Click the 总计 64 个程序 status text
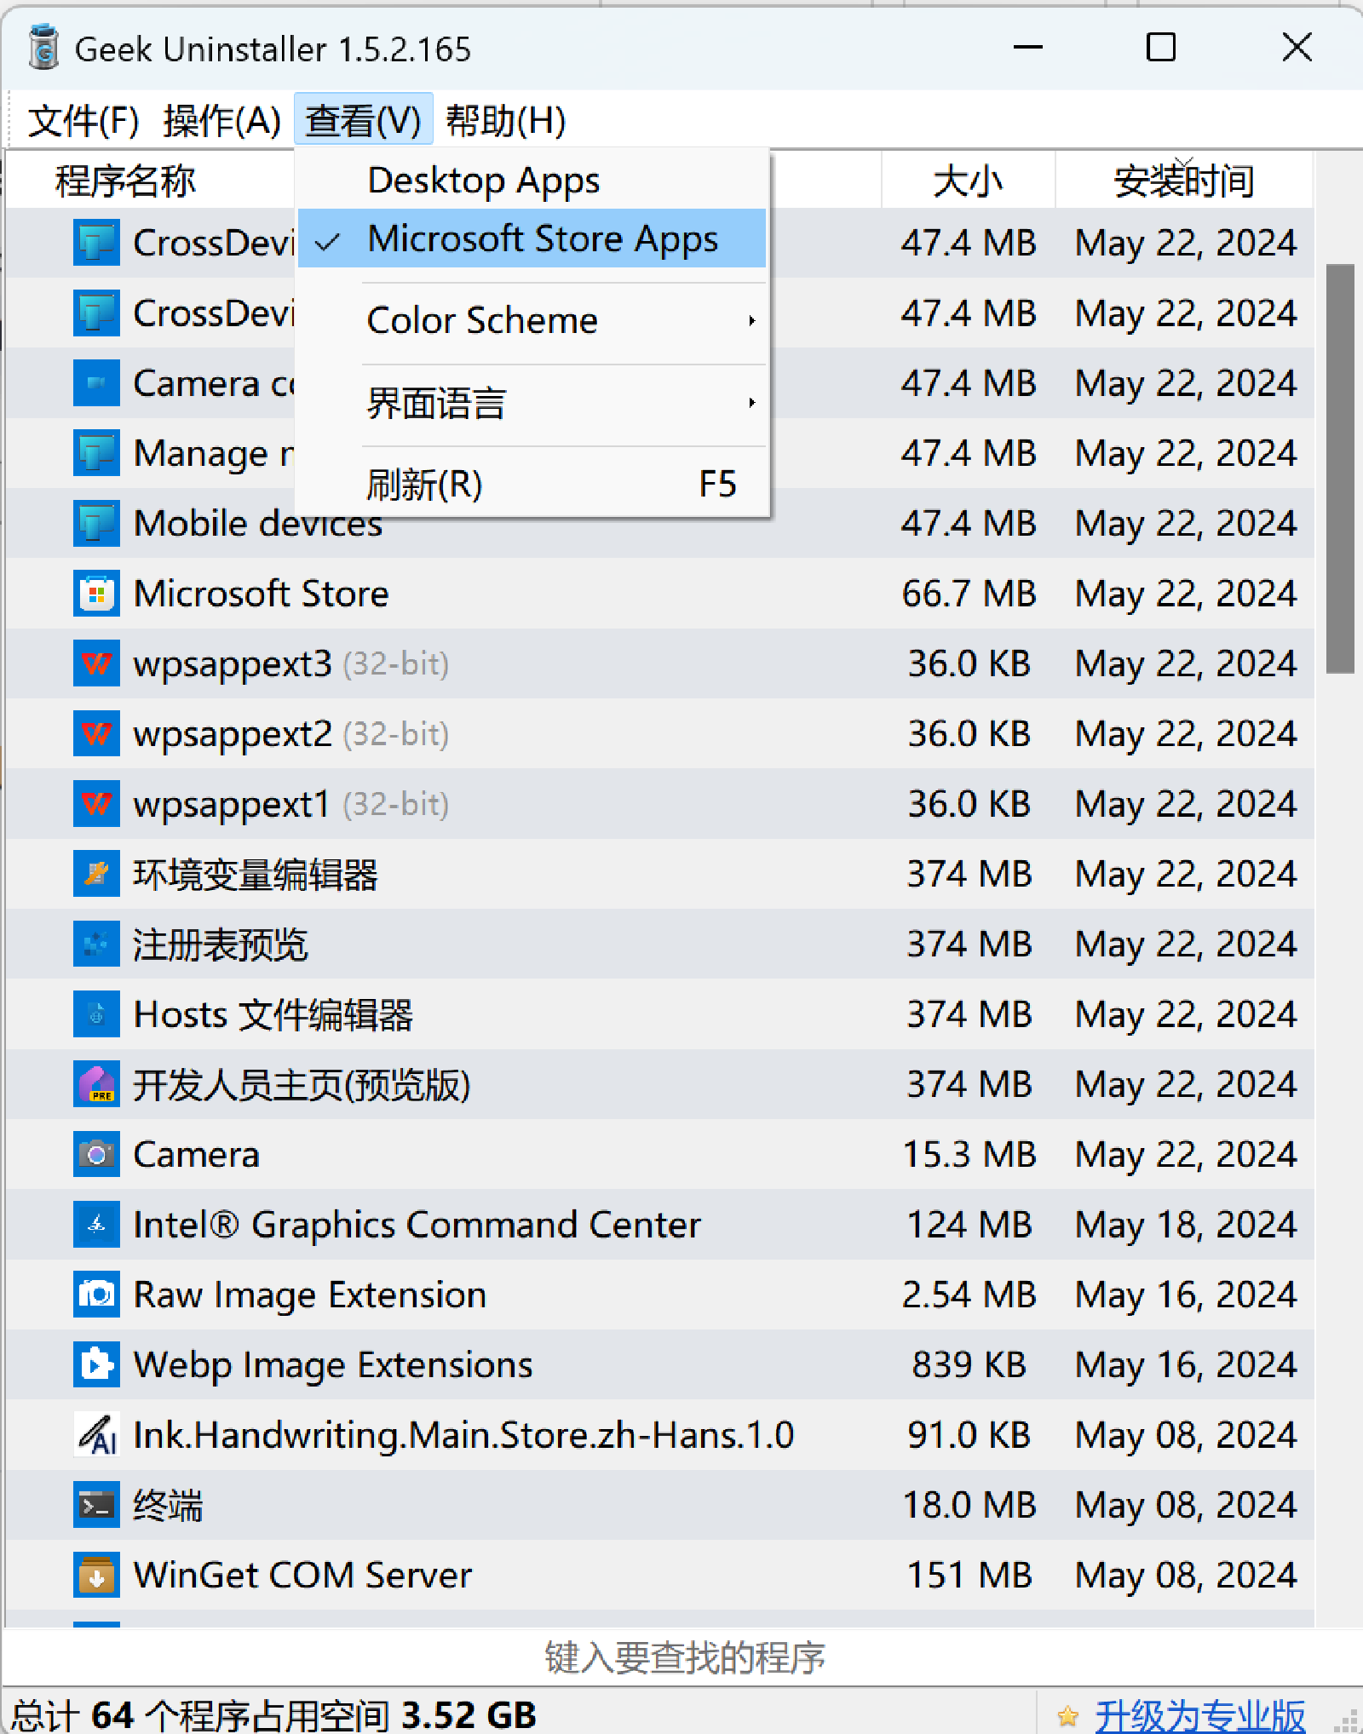The height and width of the screenshot is (1734, 1363). pyautogui.click(x=273, y=1714)
